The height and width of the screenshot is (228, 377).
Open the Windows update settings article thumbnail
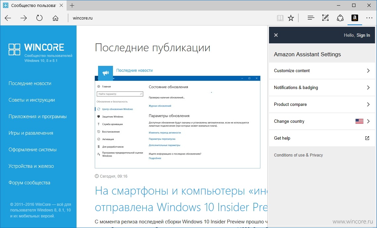178,122
